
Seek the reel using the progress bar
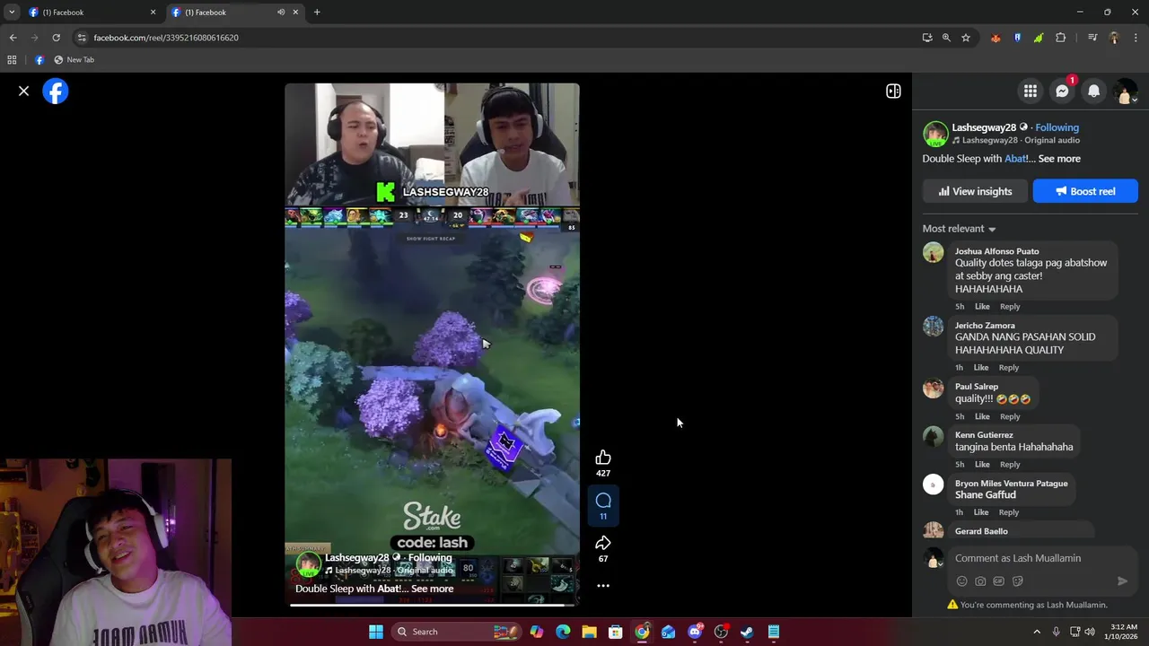432,606
